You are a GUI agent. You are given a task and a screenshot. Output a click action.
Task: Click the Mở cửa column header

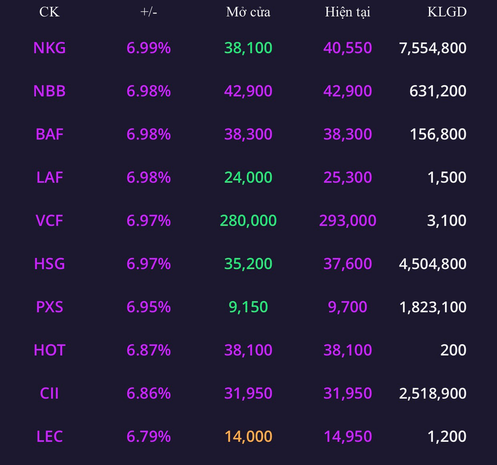[x=248, y=12]
